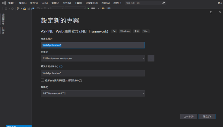Click 登入 at top right

[220, 3]
